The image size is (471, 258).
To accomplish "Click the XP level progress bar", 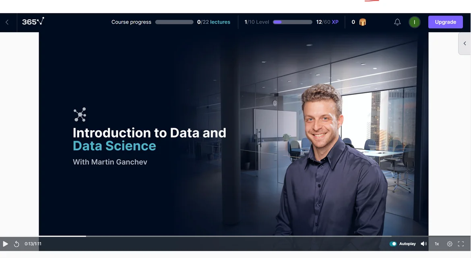I will (292, 22).
